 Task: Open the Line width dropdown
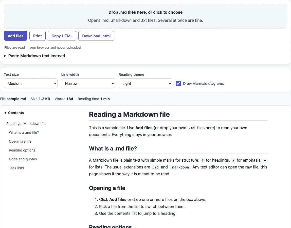[88, 84]
